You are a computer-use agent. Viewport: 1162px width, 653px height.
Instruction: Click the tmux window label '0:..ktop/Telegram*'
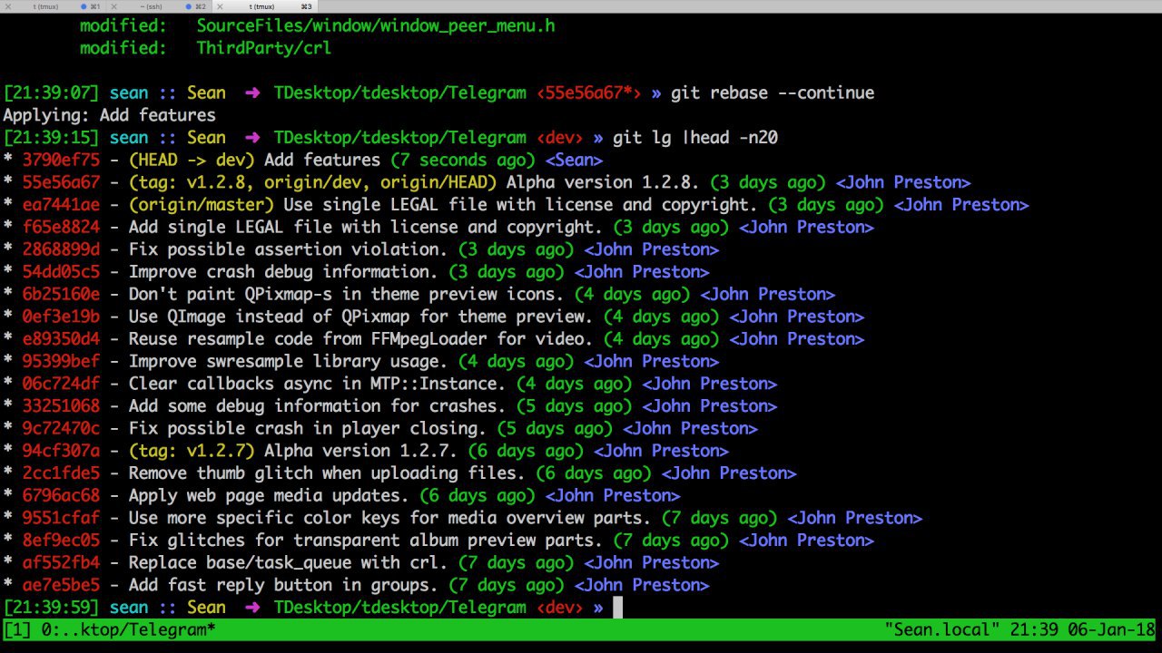128,629
